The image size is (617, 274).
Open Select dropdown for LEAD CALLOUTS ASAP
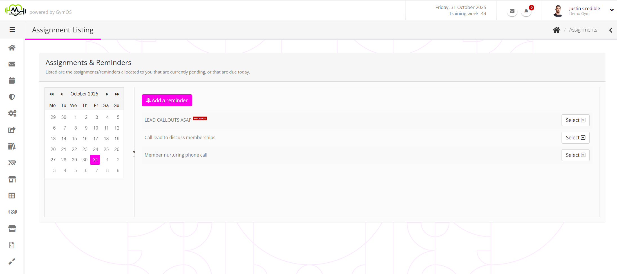click(575, 120)
